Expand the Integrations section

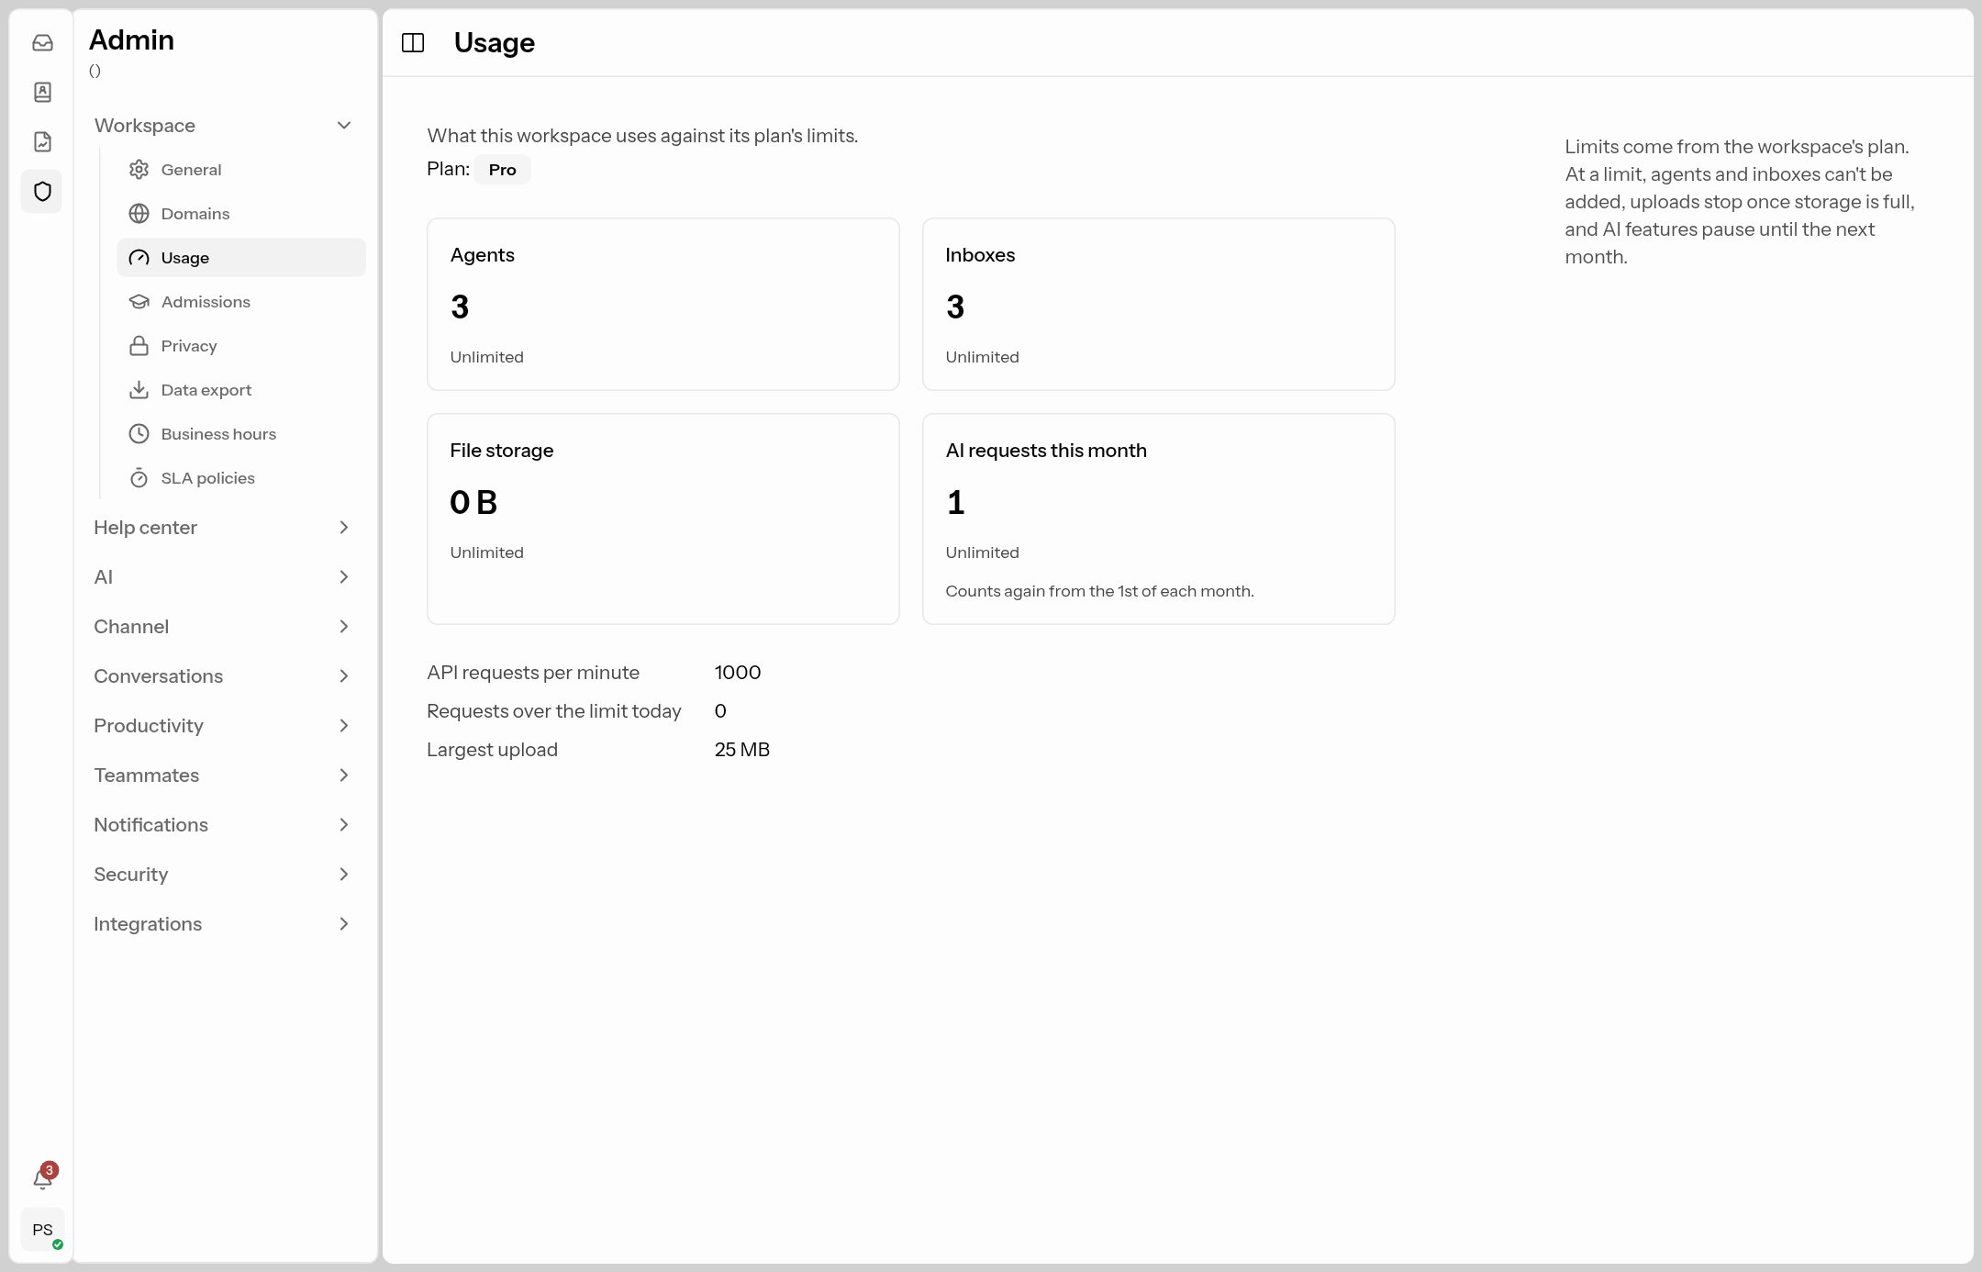(x=223, y=924)
